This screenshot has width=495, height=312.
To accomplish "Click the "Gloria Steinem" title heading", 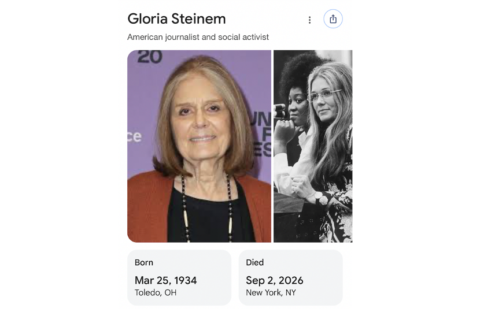I will (x=176, y=18).
